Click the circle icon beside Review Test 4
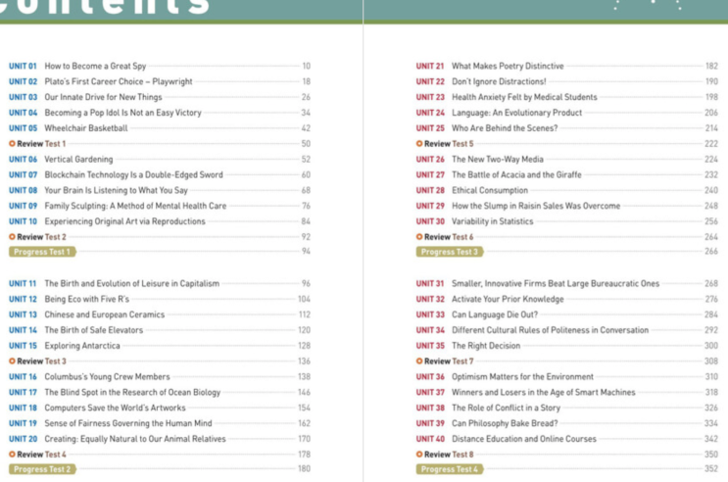728x482 pixels. pyautogui.click(x=12, y=455)
